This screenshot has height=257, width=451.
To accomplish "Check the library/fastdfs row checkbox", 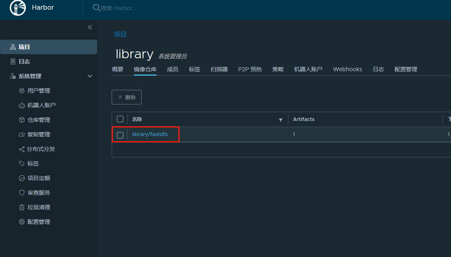I will pos(120,135).
